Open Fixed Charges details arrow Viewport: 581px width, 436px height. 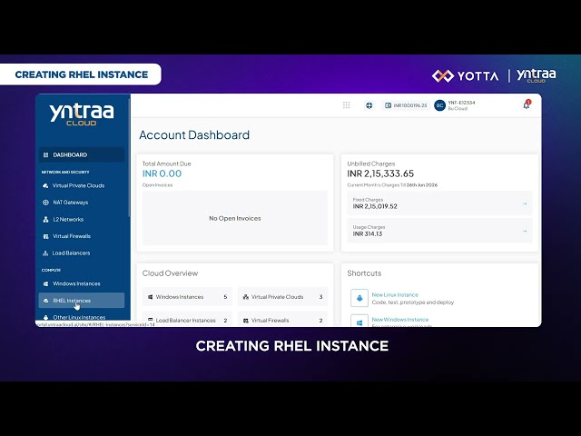click(x=525, y=203)
